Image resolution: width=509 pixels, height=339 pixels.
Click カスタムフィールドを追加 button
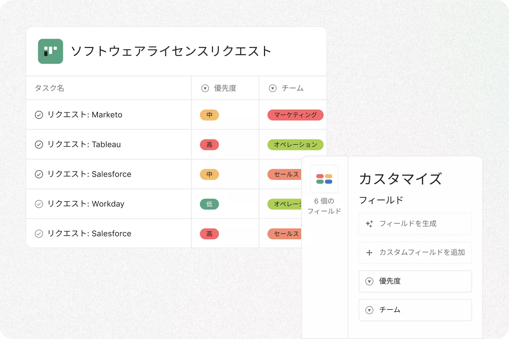[x=415, y=252]
